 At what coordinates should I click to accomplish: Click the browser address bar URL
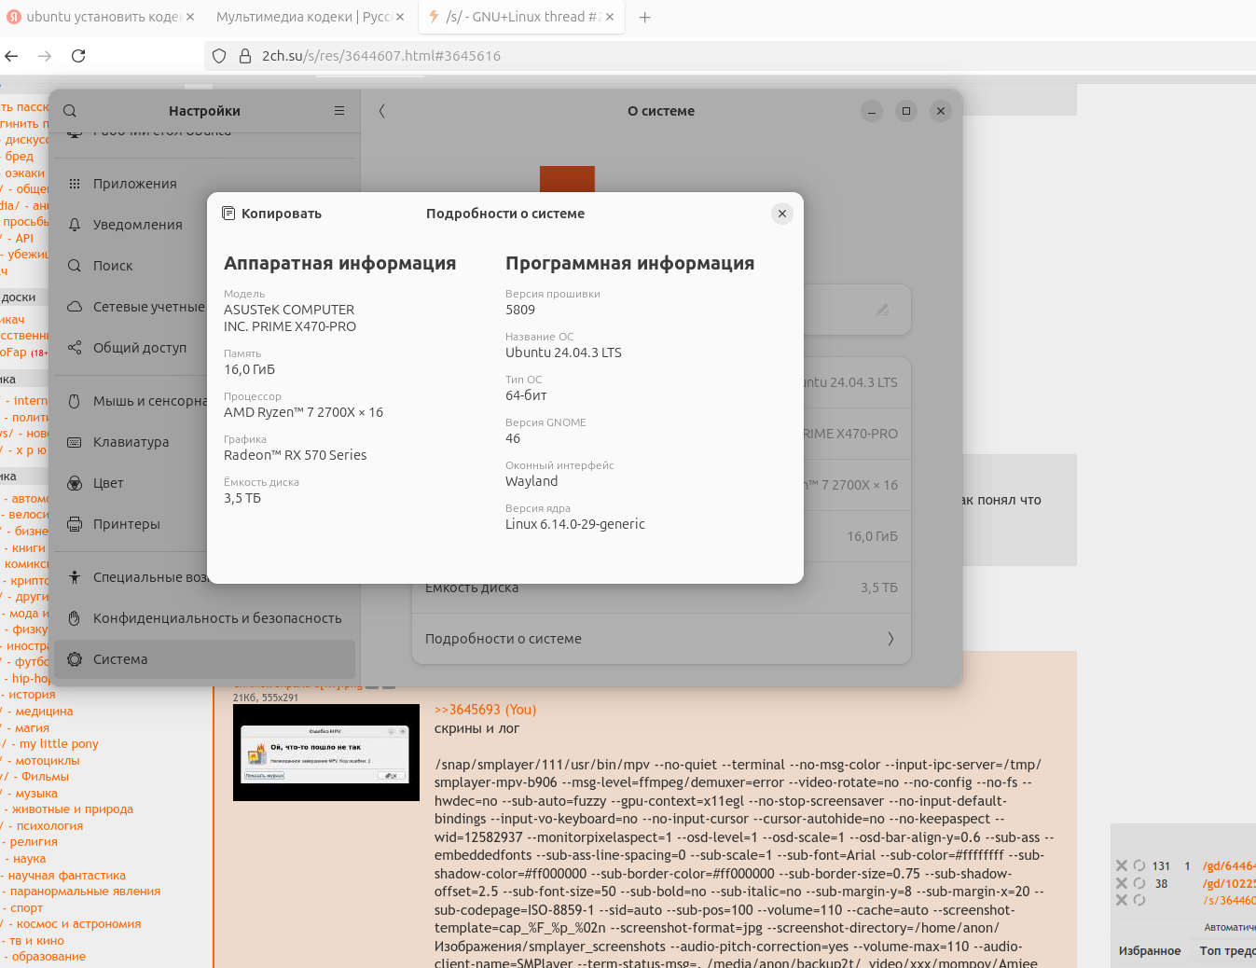tap(381, 56)
